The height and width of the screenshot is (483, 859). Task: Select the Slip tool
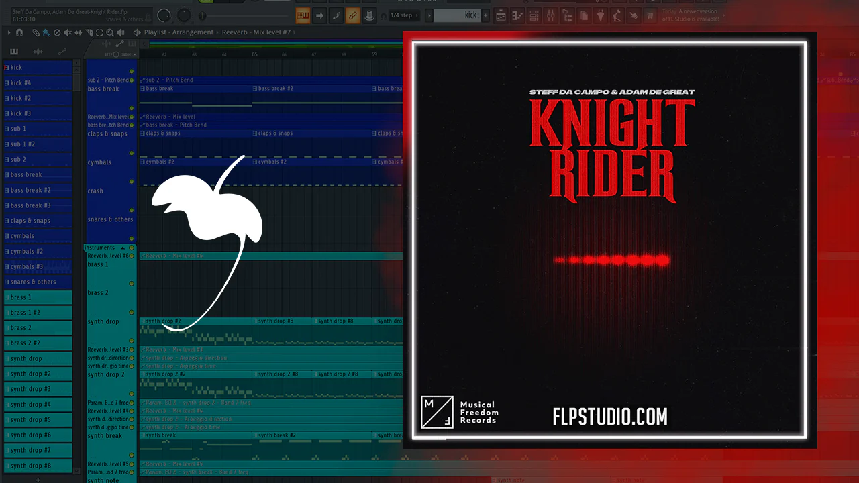78,32
